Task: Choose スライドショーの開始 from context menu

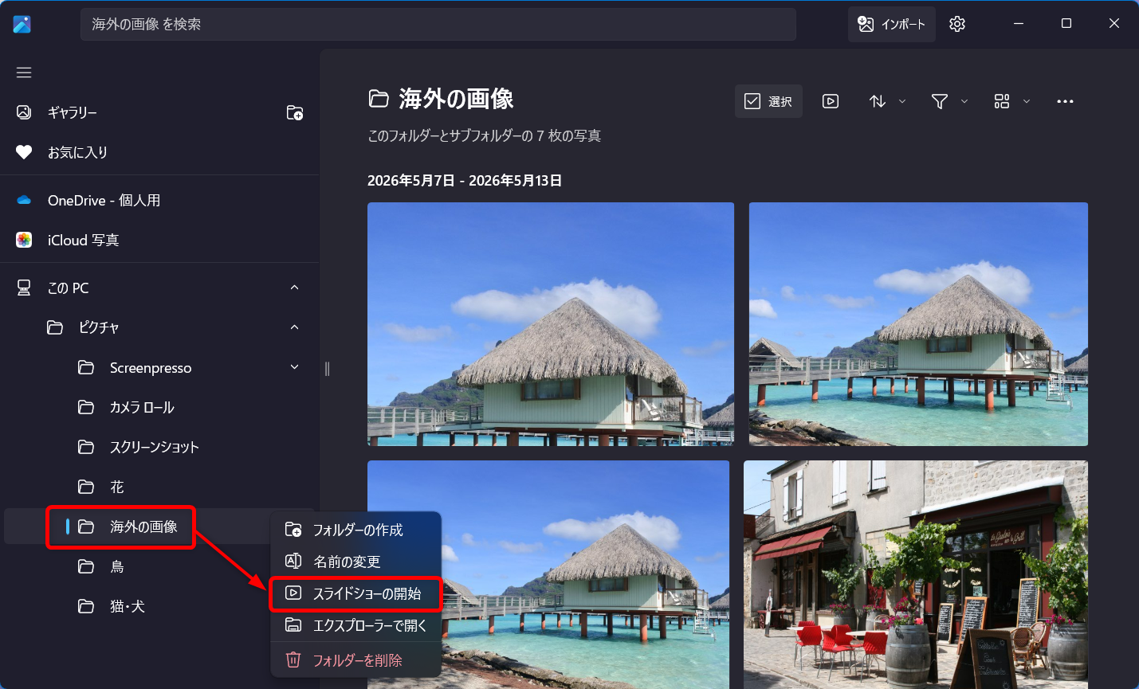Action: click(356, 593)
